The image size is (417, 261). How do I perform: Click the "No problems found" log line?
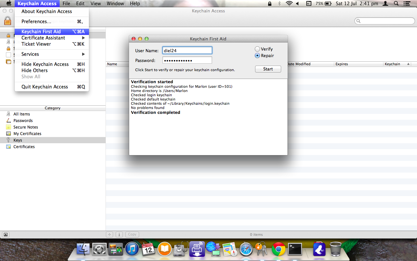coord(148,108)
